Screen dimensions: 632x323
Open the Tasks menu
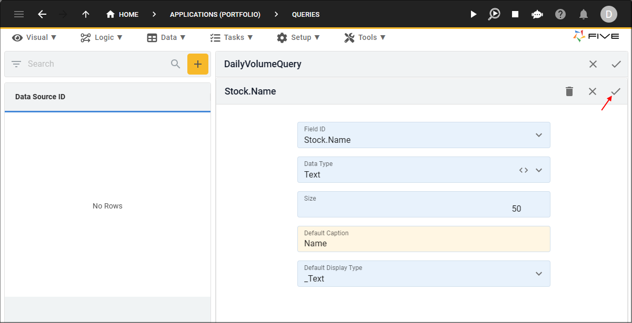[232, 37]
